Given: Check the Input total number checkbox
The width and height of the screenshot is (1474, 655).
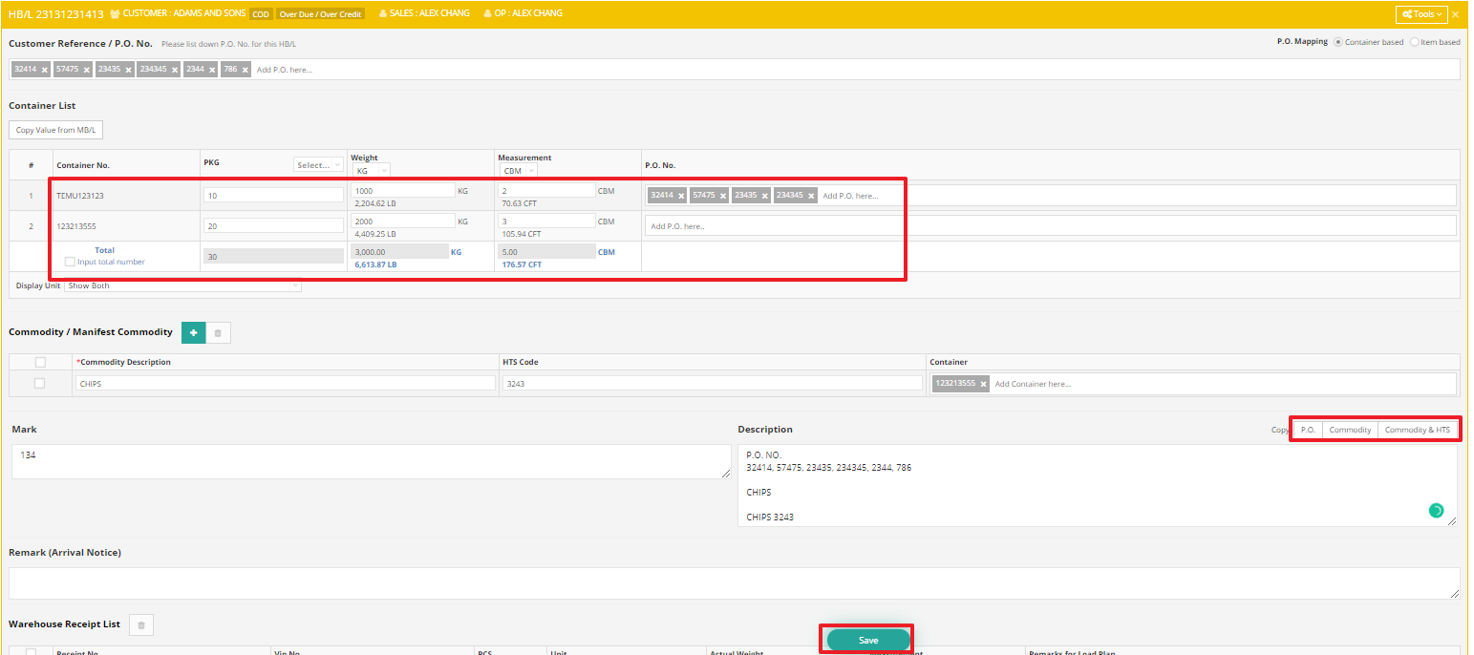Looking at the screenshot, I should pos(70,262).
